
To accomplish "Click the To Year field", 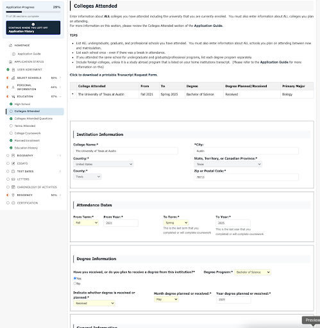I will tap(233, 223).
